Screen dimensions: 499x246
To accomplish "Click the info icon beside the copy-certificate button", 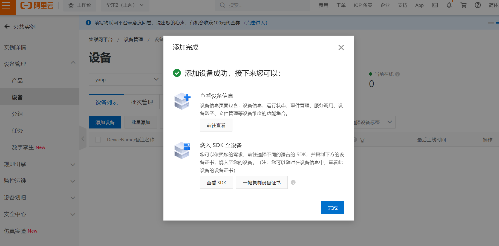I will point(293,182).
